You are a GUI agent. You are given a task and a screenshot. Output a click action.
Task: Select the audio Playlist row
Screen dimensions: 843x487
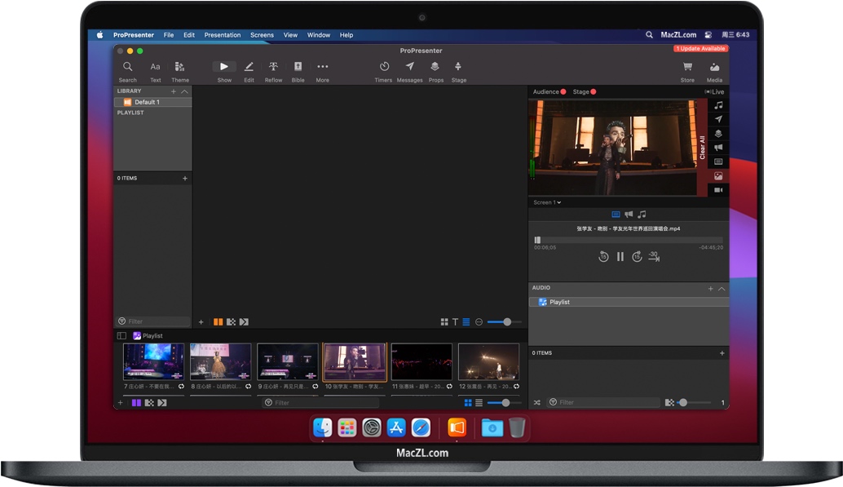point(629,302)
